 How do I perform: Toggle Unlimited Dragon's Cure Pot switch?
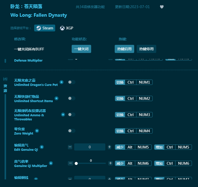coord(72,82)
